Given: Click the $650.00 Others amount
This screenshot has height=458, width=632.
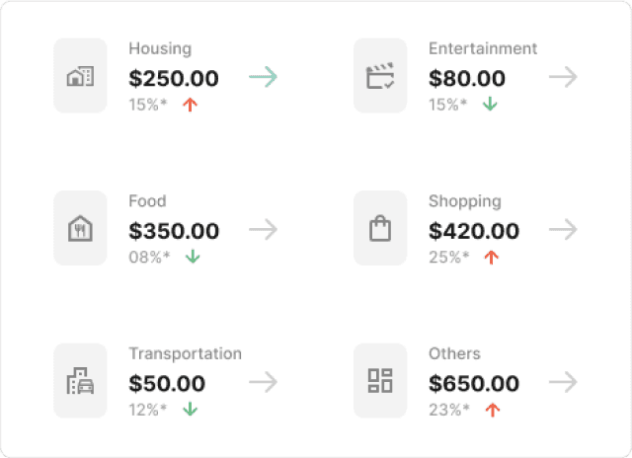Looking at the screenshot, I should (474, 383).
